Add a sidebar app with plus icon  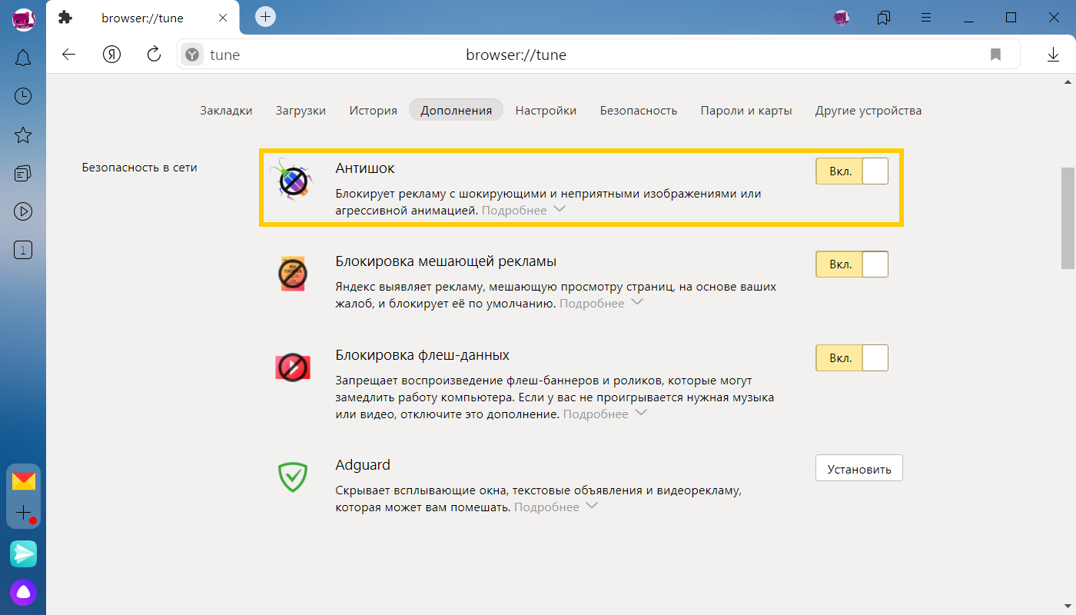tap(24, 512)
